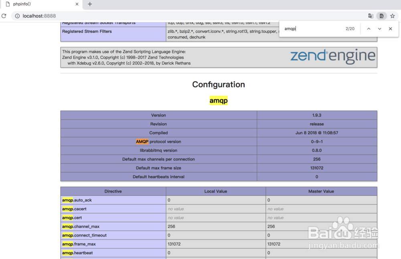Screen dimensions: 401x259
Task: Click the amqp.heartbeat directive
Action: [x=77, y=253]
